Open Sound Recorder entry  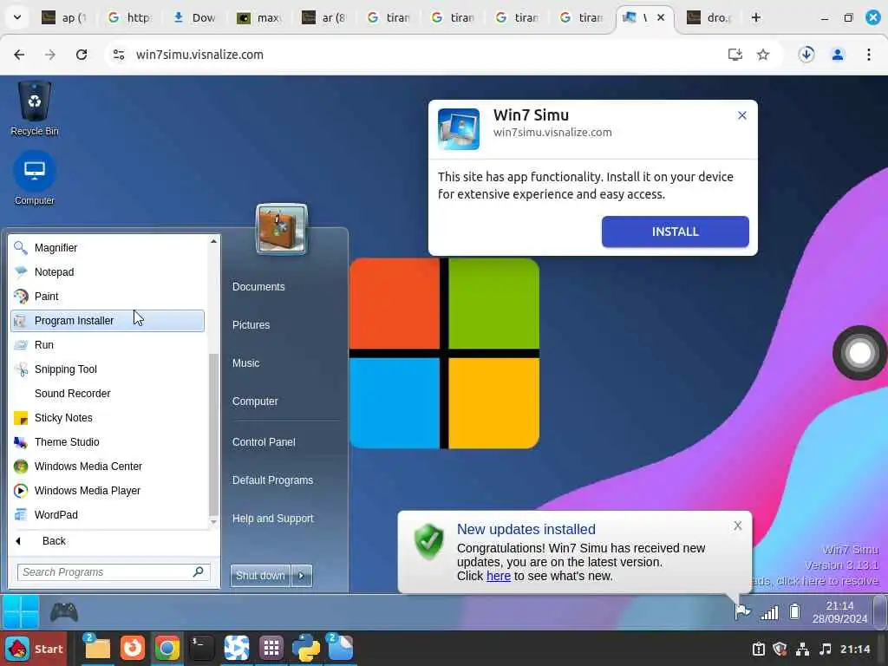tap(108, 394)
